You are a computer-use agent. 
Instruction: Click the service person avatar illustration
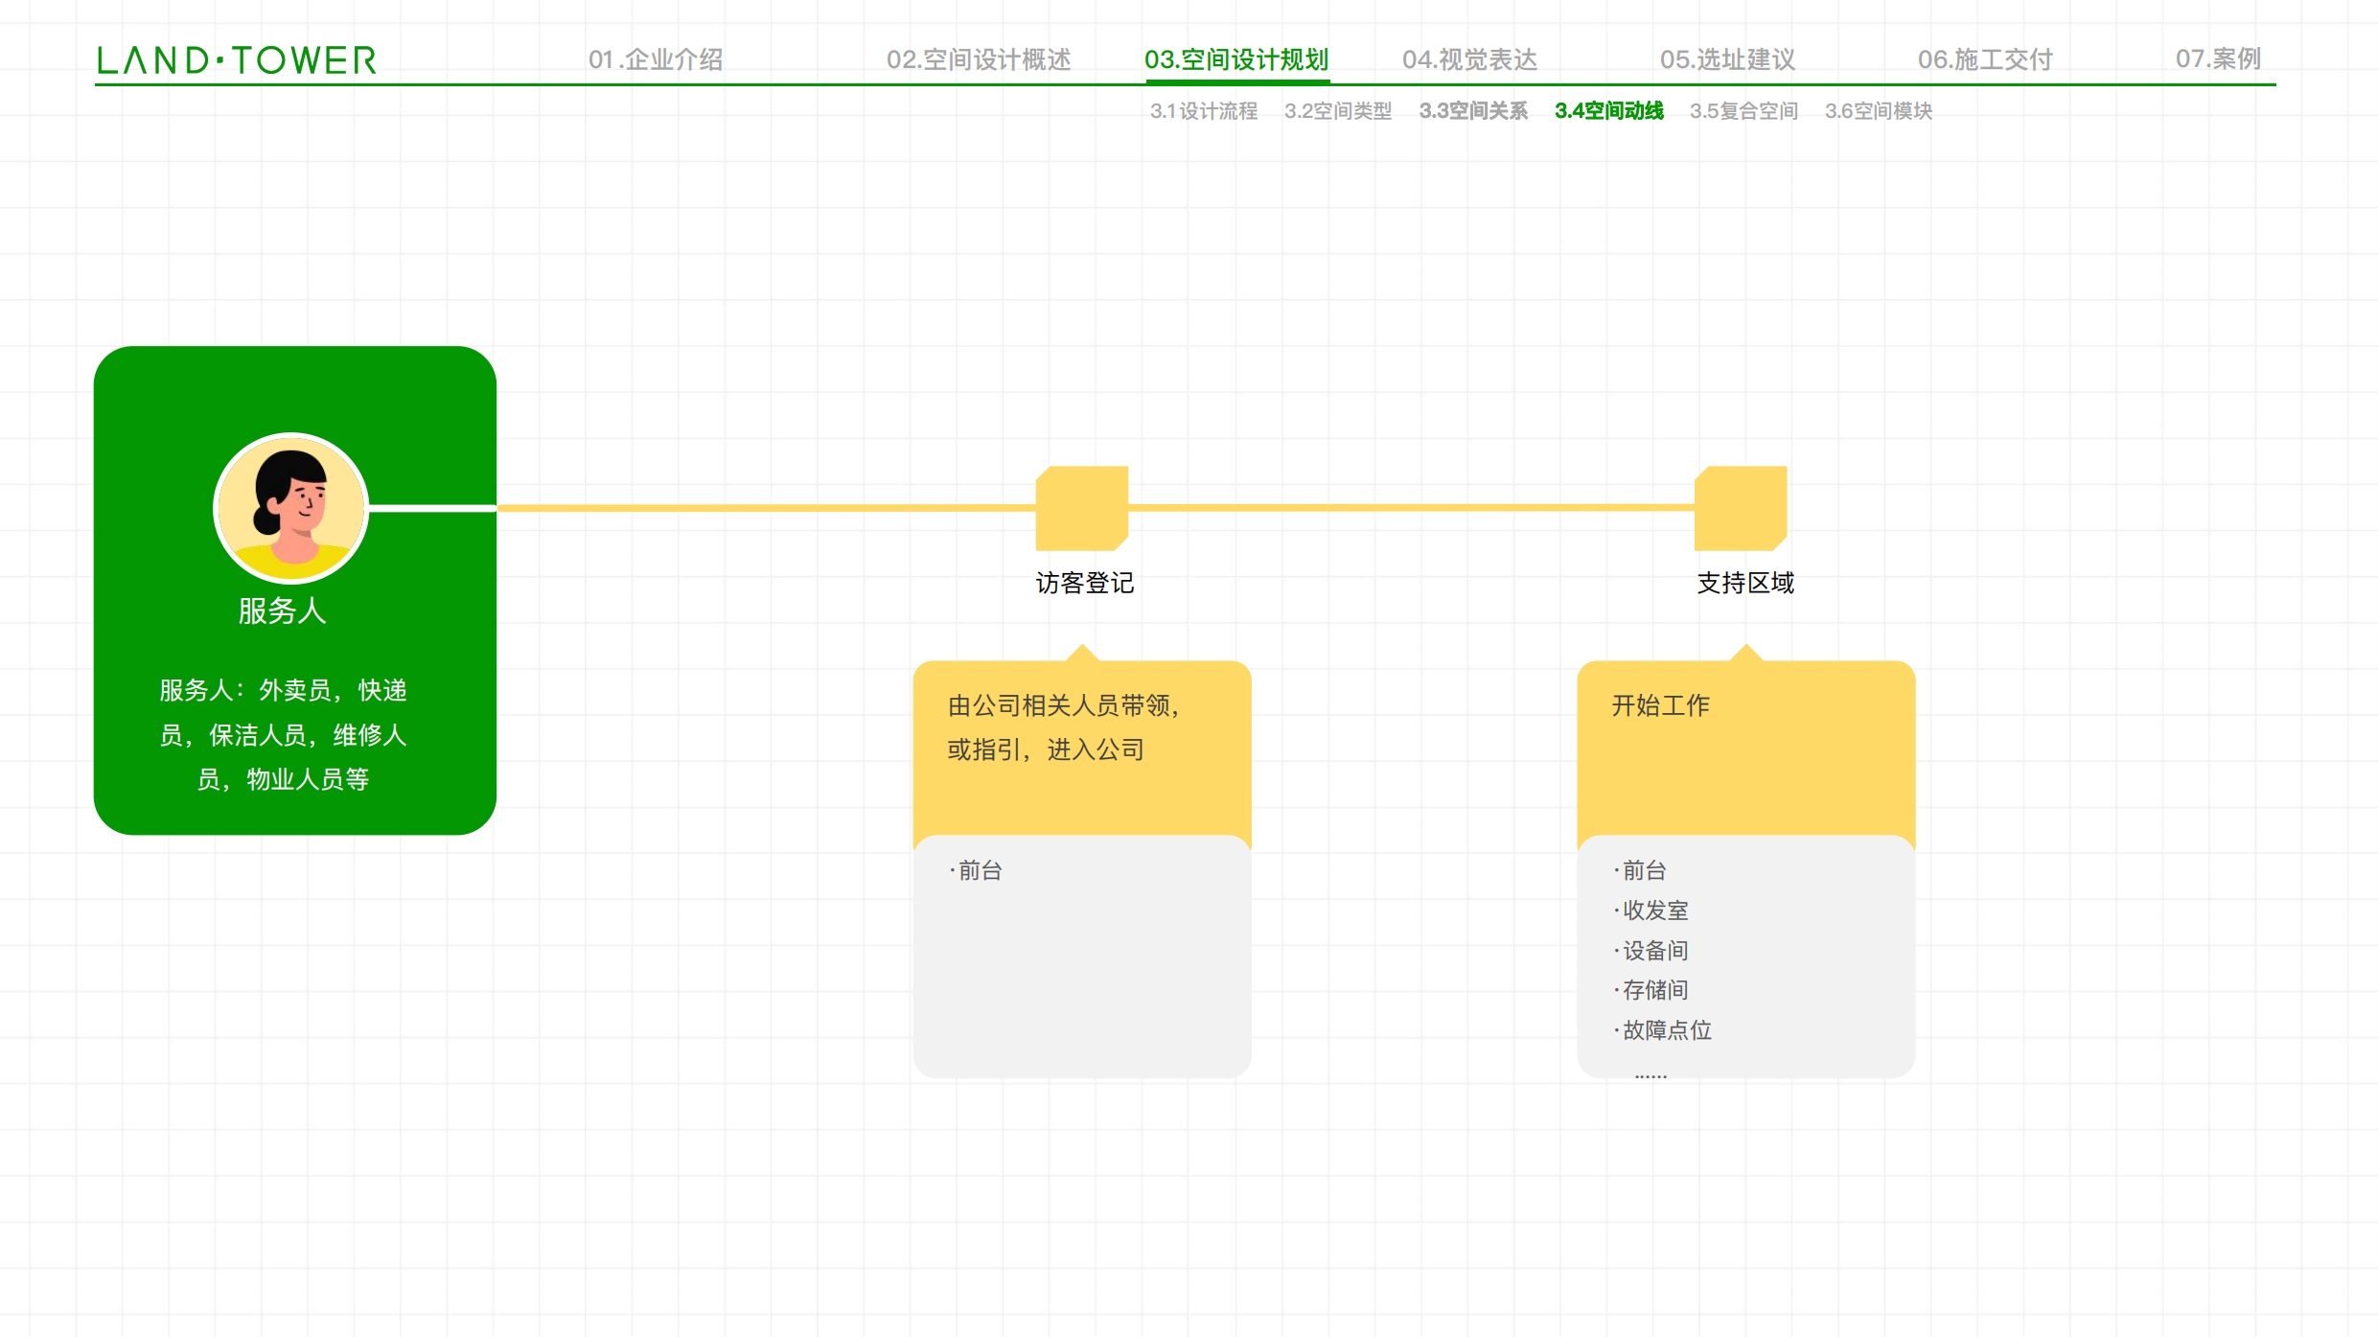click(291, 508)
